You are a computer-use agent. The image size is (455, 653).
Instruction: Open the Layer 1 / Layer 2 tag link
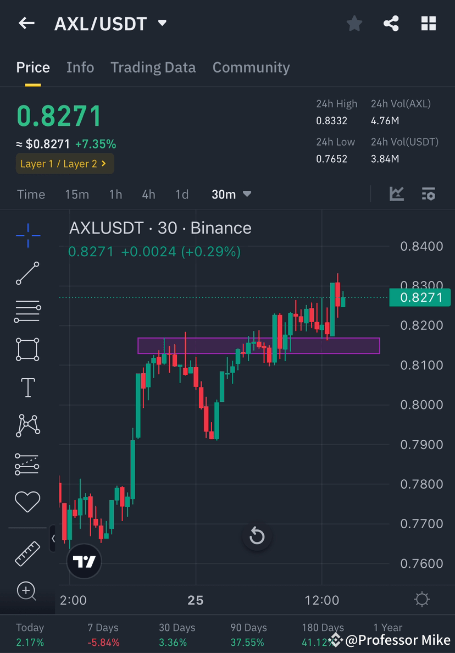click(x=64, y=164)
